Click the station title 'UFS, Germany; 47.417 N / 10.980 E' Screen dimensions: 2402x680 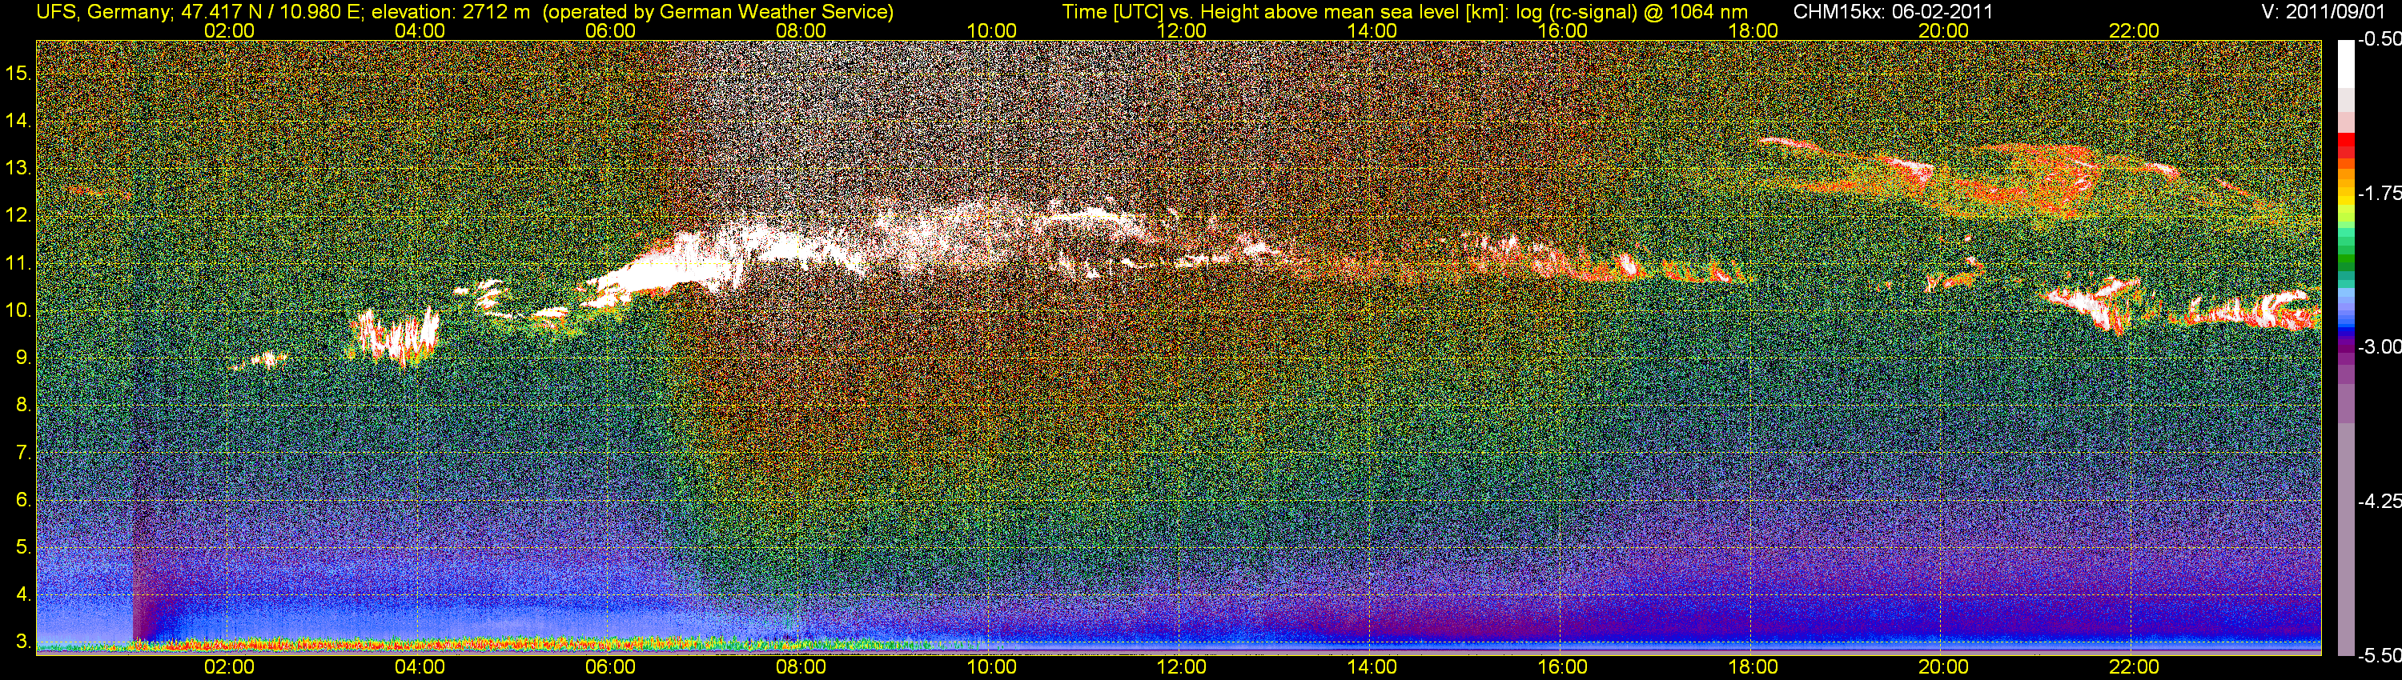[199, 12]
